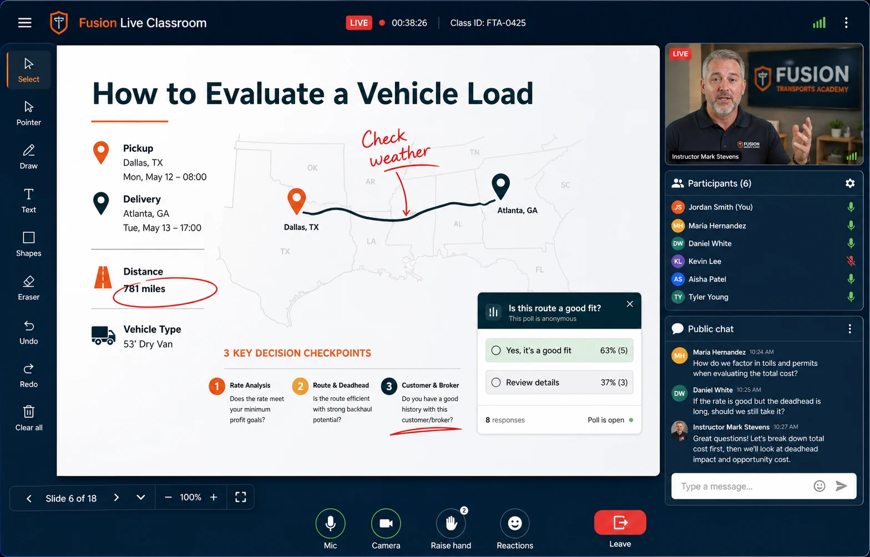Click Jordan Smith's microphone indicator
The width and height of the screenshot is (870, 557).
click(x=851, y=207)
